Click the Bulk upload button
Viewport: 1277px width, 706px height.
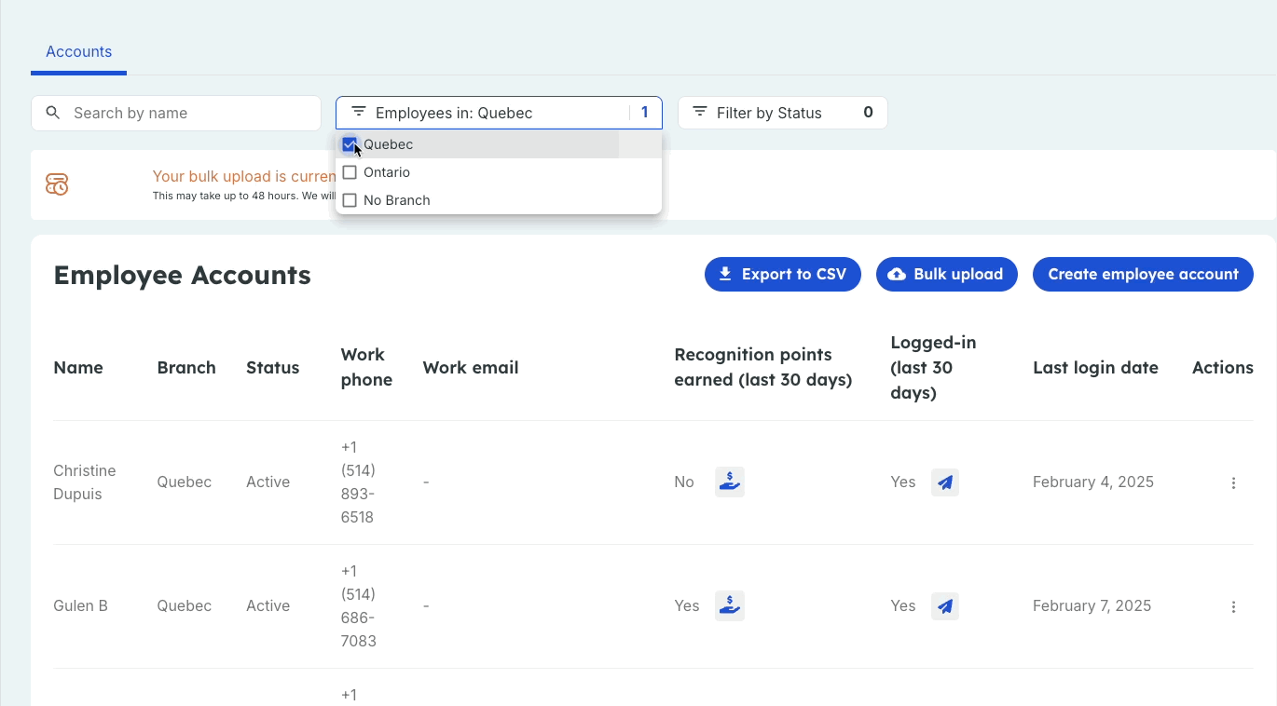pyautogui.click(x=947, y=274)
